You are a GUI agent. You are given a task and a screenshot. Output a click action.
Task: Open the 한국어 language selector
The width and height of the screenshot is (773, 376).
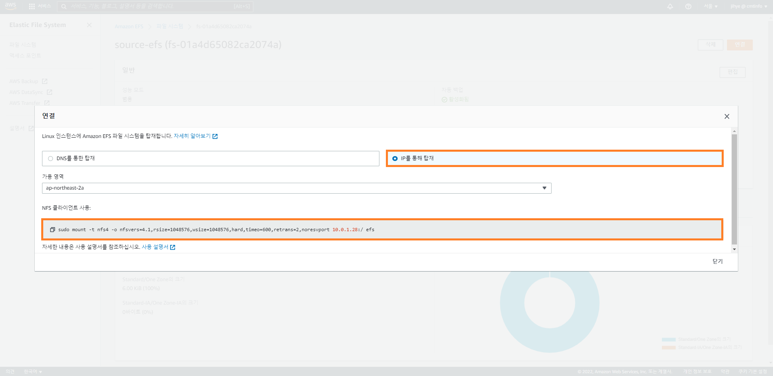pos(33,372)
